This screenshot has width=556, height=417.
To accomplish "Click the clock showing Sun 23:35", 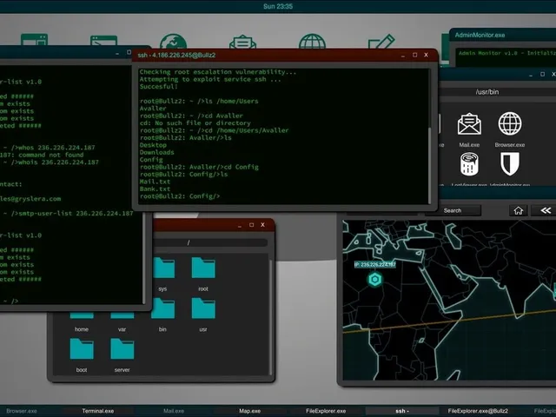I will pos(278,6).
